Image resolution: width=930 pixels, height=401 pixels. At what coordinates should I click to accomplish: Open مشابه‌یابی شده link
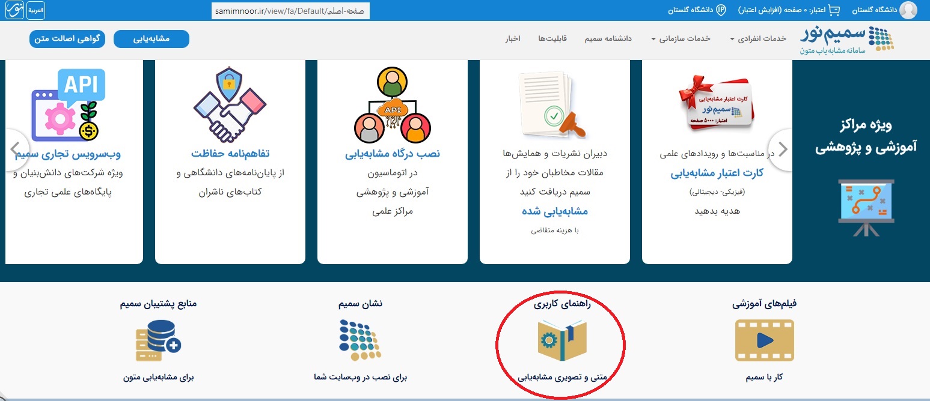[554, 211]
